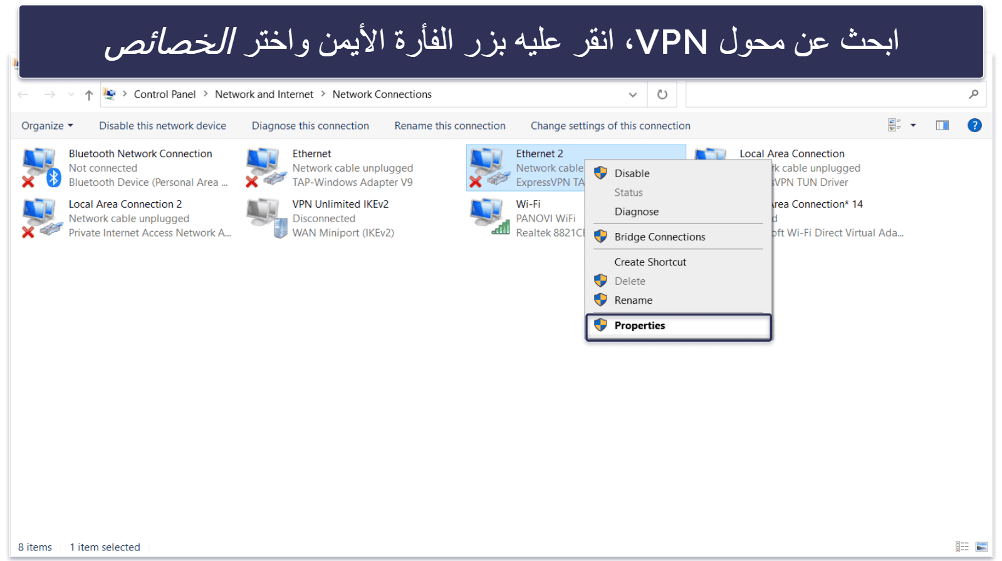Go up one level with Up arrow
Image resolution: width=1002 pixels, height=561 pixels.
(89, 95)
